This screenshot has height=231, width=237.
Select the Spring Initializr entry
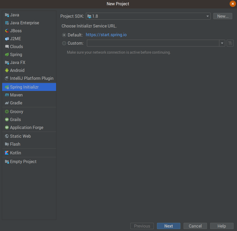pyautogui.click(x=24, y=87)
